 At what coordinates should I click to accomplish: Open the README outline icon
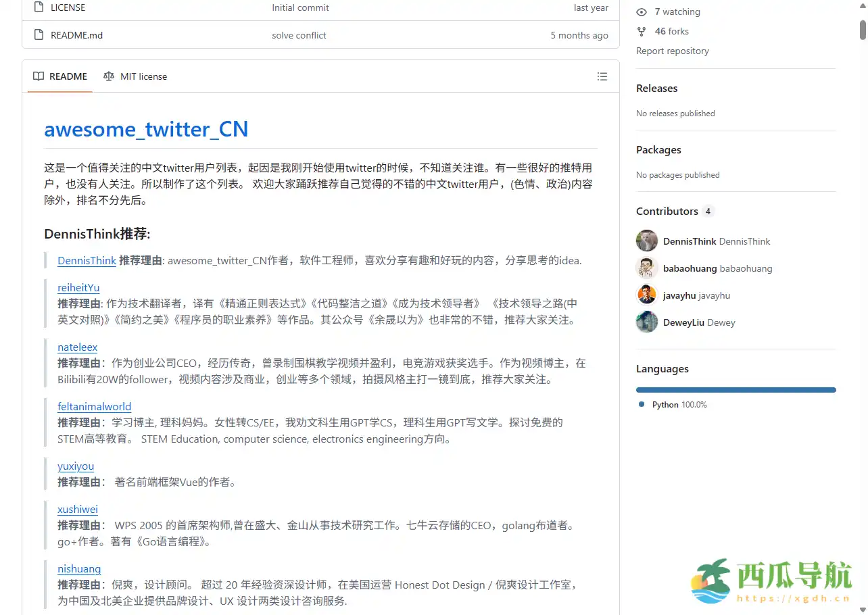click(x=602, y=76)
